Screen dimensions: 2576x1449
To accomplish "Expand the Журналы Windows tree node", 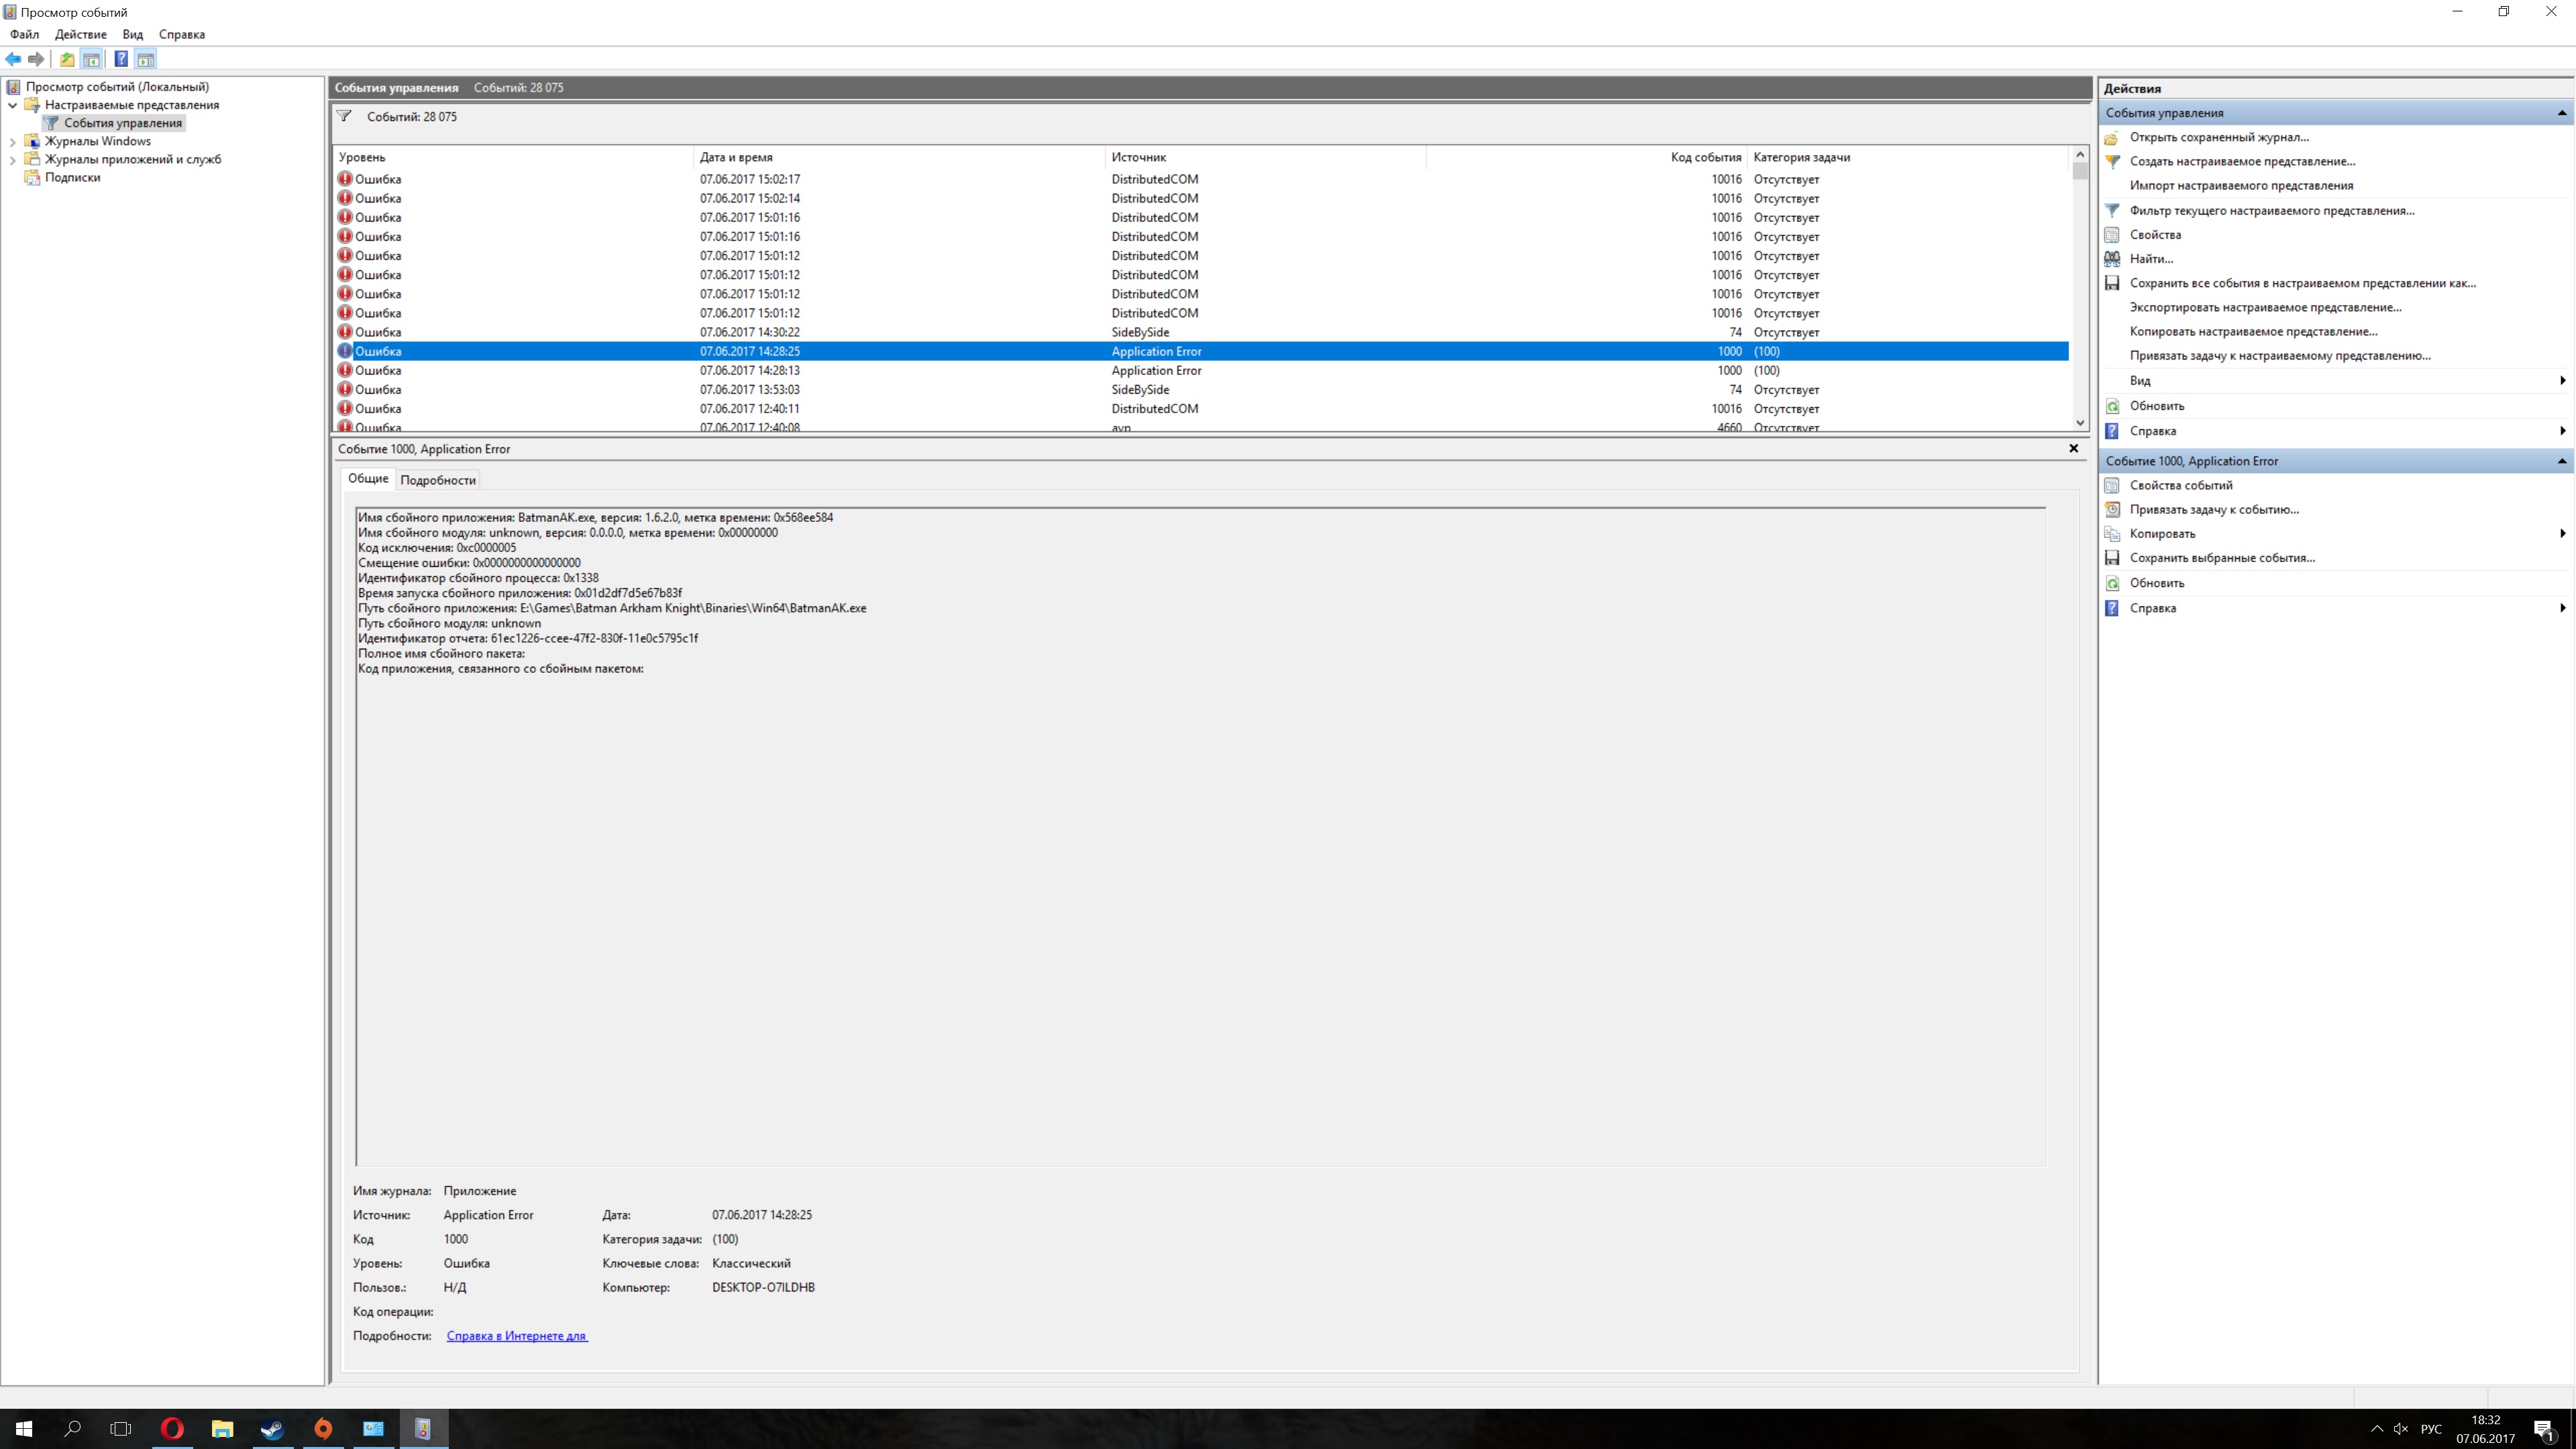I will point(12,141).
